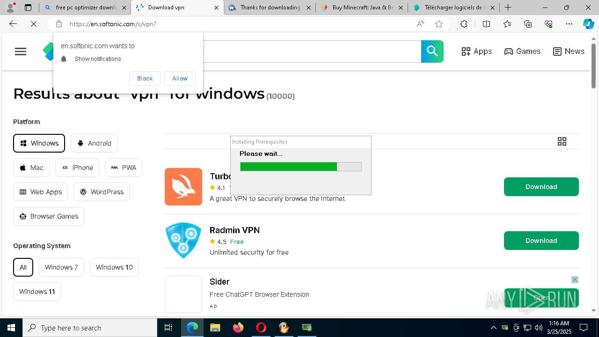
Task: Switch to the Buy Minecraft tab
Action: tap(362, 7)
